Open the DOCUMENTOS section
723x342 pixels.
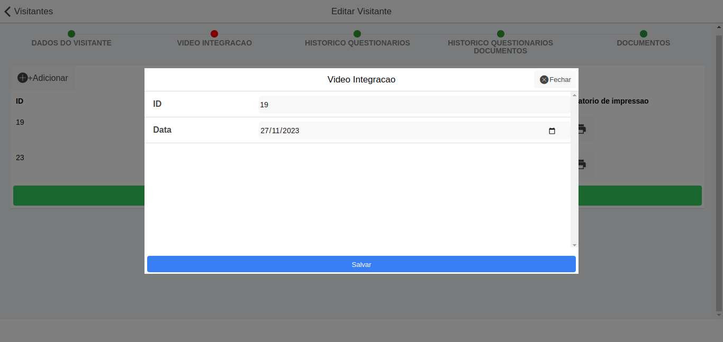point(643,43)
